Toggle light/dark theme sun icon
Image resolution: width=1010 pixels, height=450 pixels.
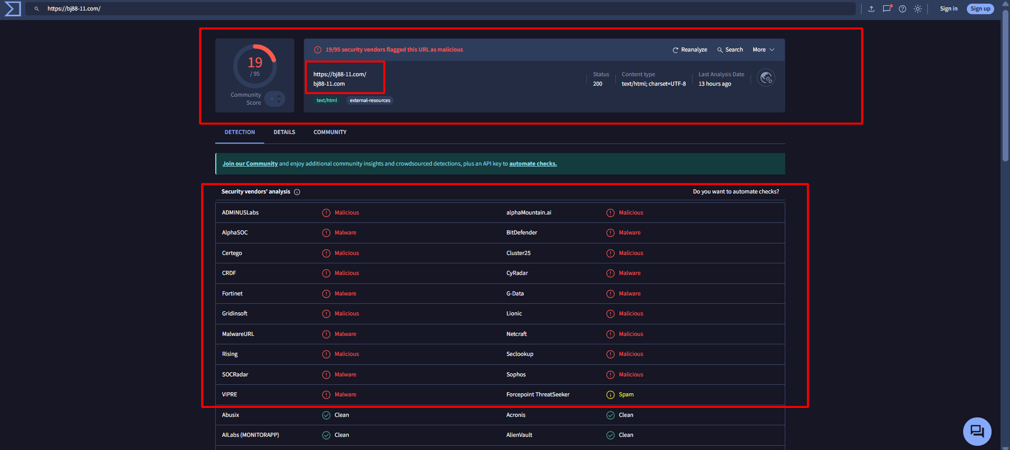(x=918, y=9)
